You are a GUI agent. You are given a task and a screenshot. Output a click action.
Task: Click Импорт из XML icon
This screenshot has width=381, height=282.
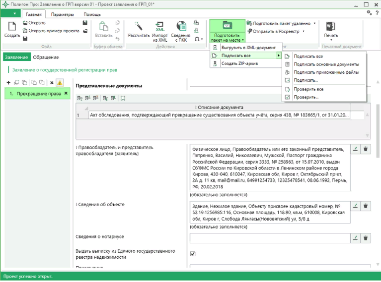click(160, 27)
